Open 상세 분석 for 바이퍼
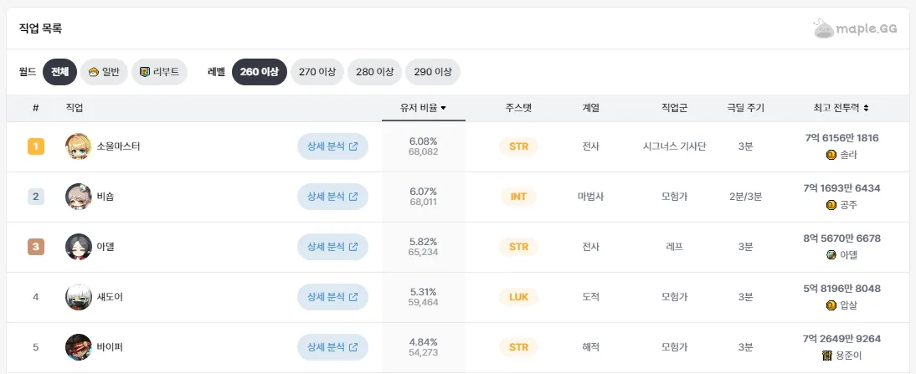Image resolution: width=916 pixels, height=374 pixels. click(332, 347)
